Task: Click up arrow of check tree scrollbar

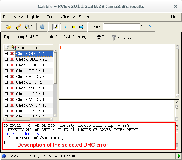Action: pos(55,51)
